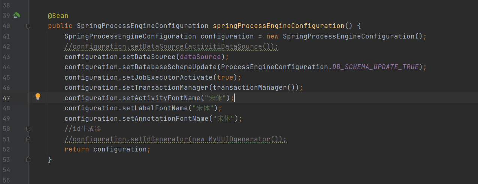478x184 pixels.
Task: Click line number 47 in the gutter
Action: pos(6,98)
